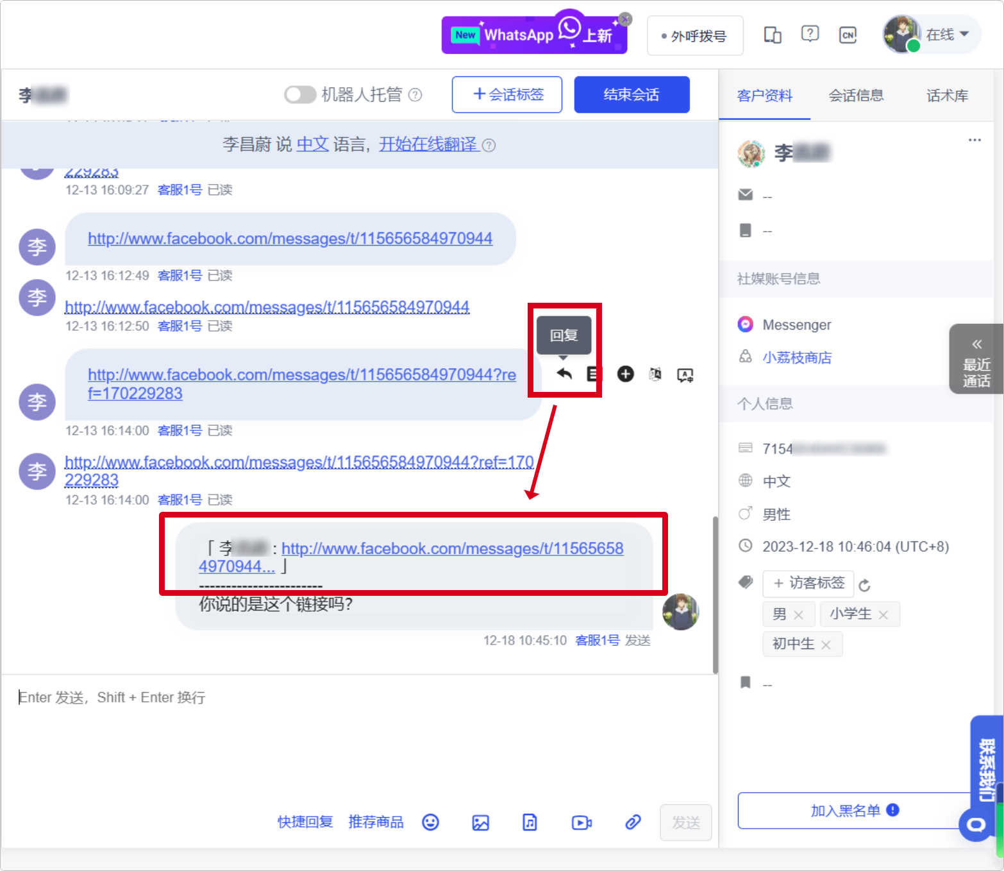Open the three-dots customer options menu

975,140
